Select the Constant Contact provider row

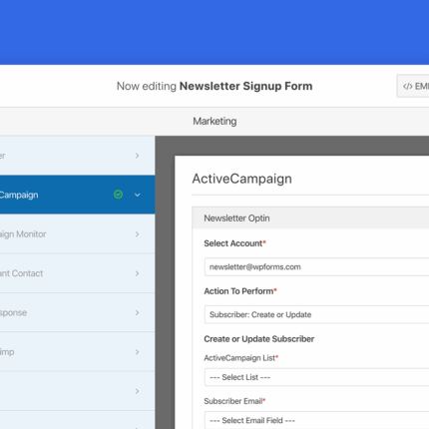(x=77, y=273)
